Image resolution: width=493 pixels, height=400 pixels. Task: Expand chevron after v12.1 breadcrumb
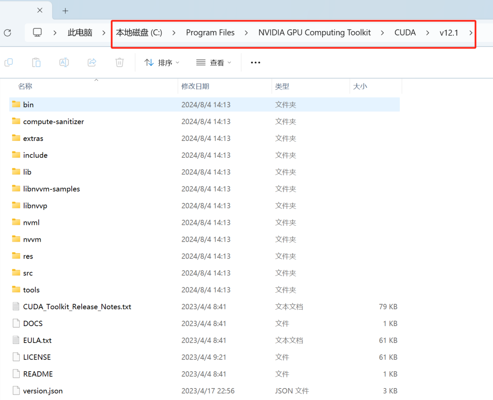pos(471,33)
